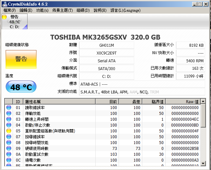Click the raw value 00000000004F
211x170 pixels.
[185, 131]
